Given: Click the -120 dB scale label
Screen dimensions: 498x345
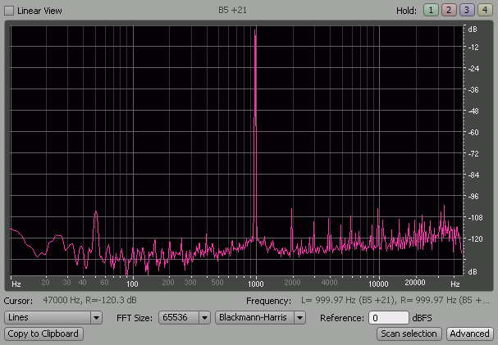Looking at the screenshot, I should coord(475,239).
